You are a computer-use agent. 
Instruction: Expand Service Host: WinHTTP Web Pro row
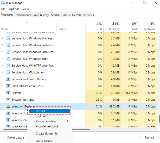click(x=2, y=65)
